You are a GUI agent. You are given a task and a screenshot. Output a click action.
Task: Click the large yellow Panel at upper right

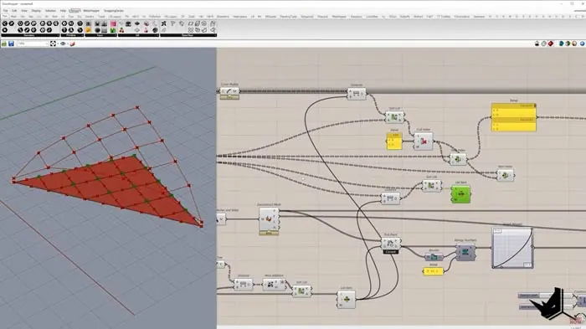tap(514, 117)
